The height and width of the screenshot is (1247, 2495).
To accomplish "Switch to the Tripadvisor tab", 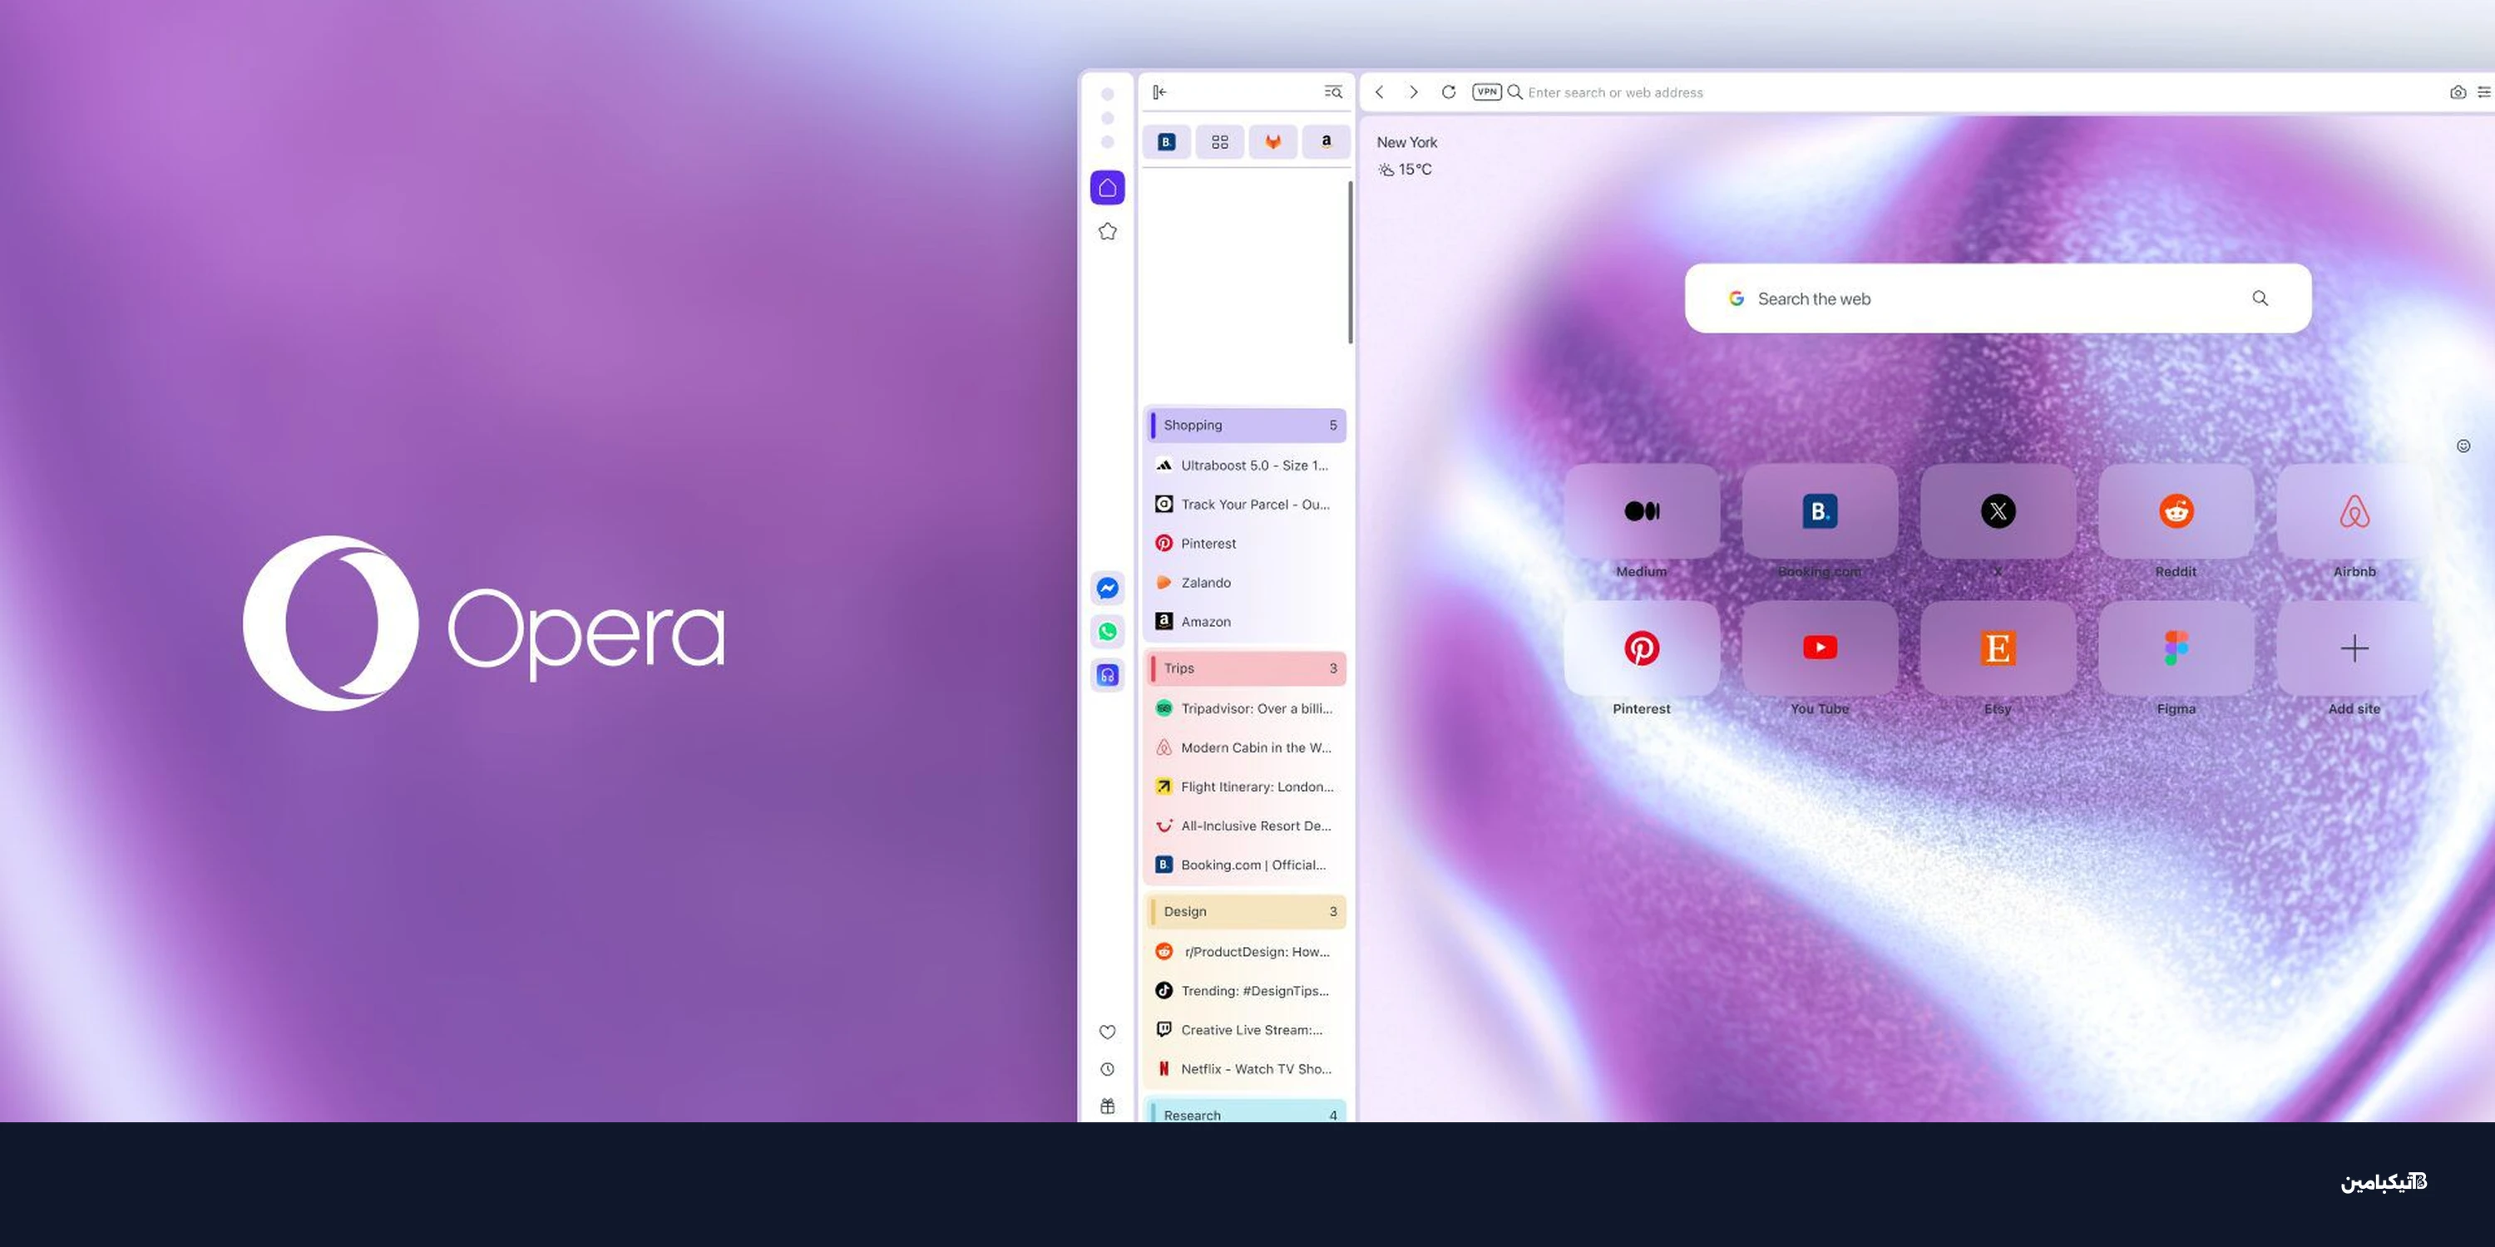I will 1245,708.
